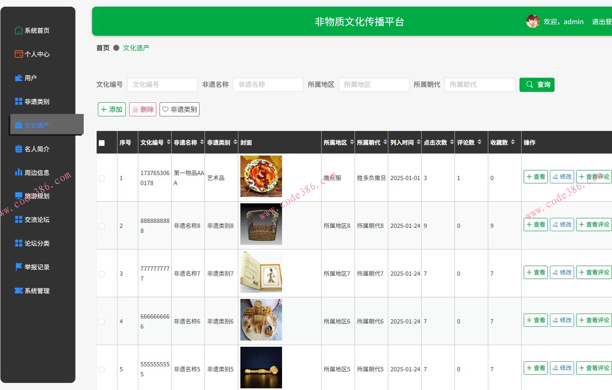612x390 pixels.
Task: Click the 举报记录 flag icon
Action: coord(18,267)
